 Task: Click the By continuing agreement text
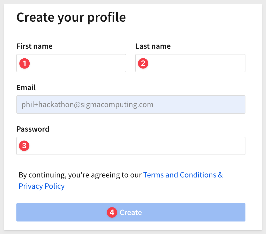tap(80, 175)
